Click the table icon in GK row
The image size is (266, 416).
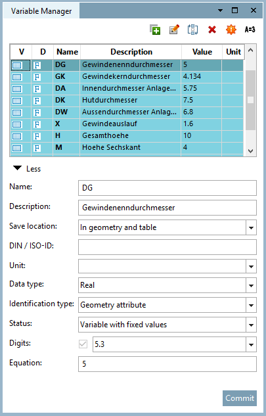pos(17,77)
